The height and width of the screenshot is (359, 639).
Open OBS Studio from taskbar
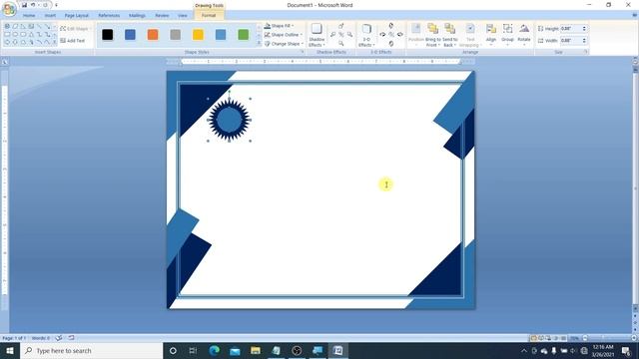(x=297, y=350)
